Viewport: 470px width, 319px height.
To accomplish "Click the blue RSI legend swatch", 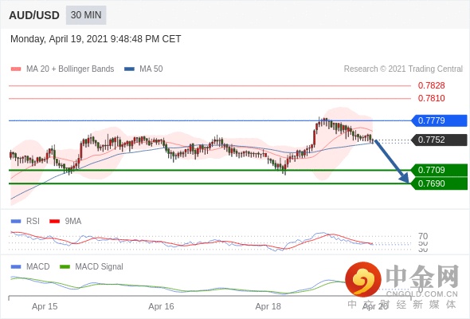I will pyautogui.click(x=16, y=222).
